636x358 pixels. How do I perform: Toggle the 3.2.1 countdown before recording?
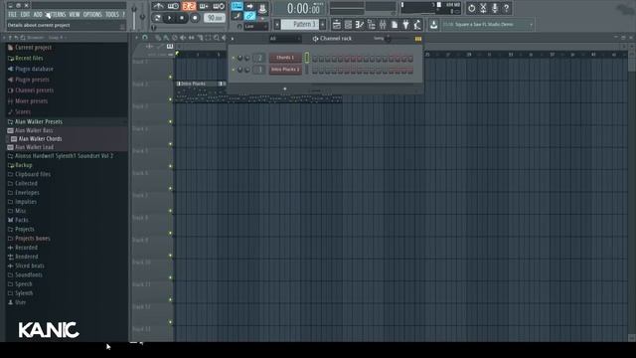coord(189,6)
